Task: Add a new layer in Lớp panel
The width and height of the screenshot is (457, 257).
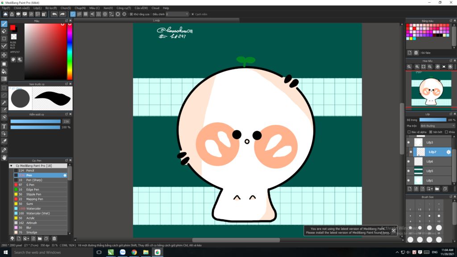Action: (x=410, y=189)
